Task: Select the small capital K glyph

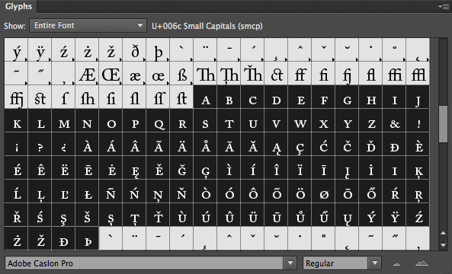Action: coord(16,120)
